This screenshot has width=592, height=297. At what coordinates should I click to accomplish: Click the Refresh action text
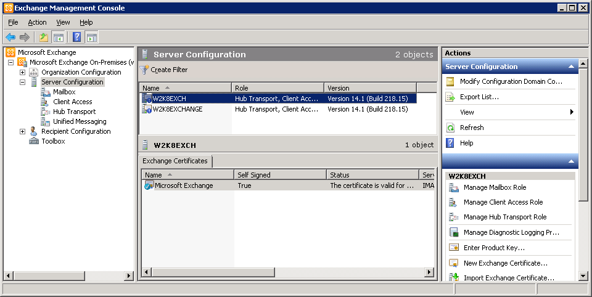[x=472, y=128]
